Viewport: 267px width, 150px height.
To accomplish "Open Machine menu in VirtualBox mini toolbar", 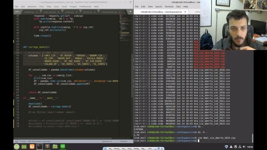I will click(116, 149).
